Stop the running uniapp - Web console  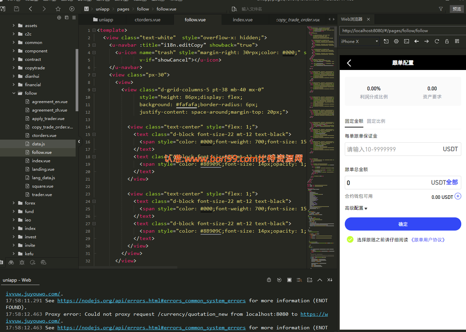pos(289,280)
